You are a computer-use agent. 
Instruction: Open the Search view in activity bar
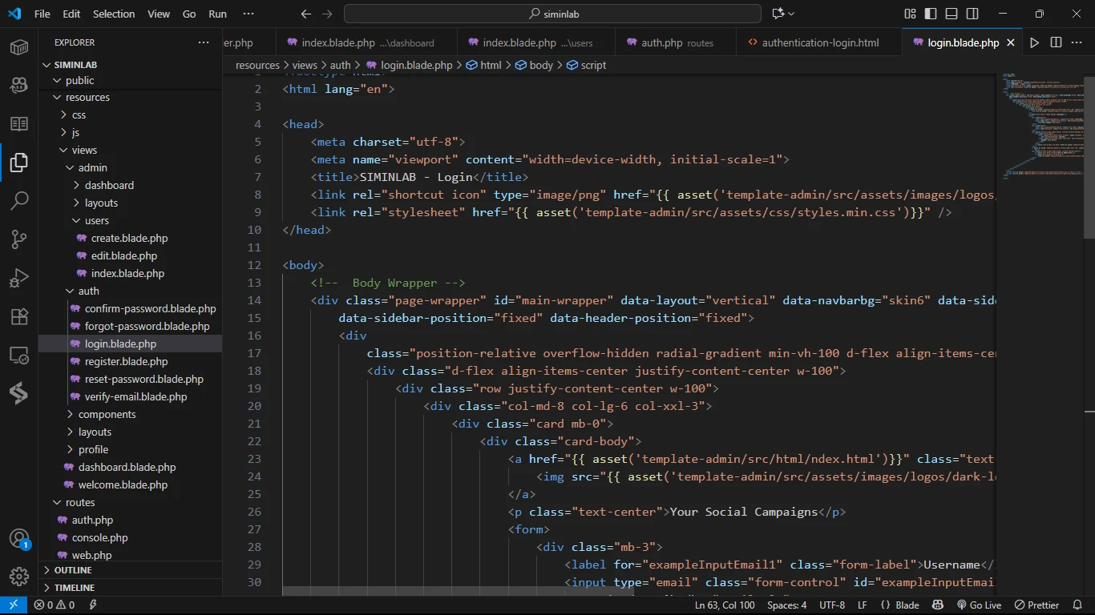coord(19,200)
